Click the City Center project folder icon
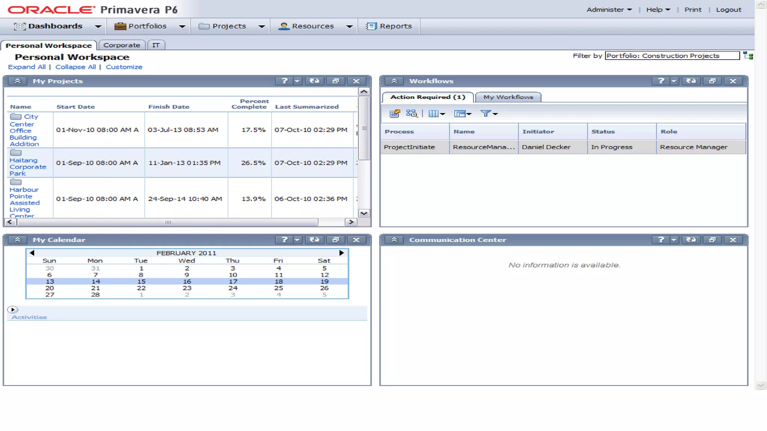The image size is (767, 431). pyautogui.click(x=16, y=116)
